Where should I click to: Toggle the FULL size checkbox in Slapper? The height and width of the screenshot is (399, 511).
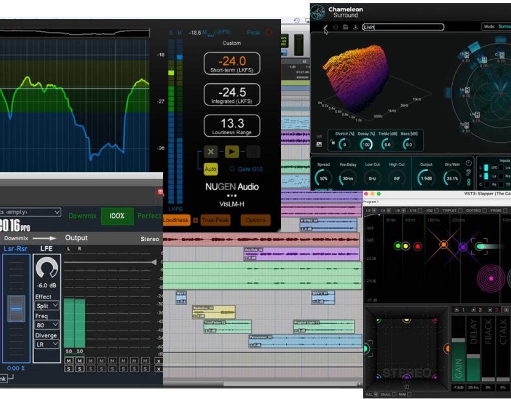376,395
